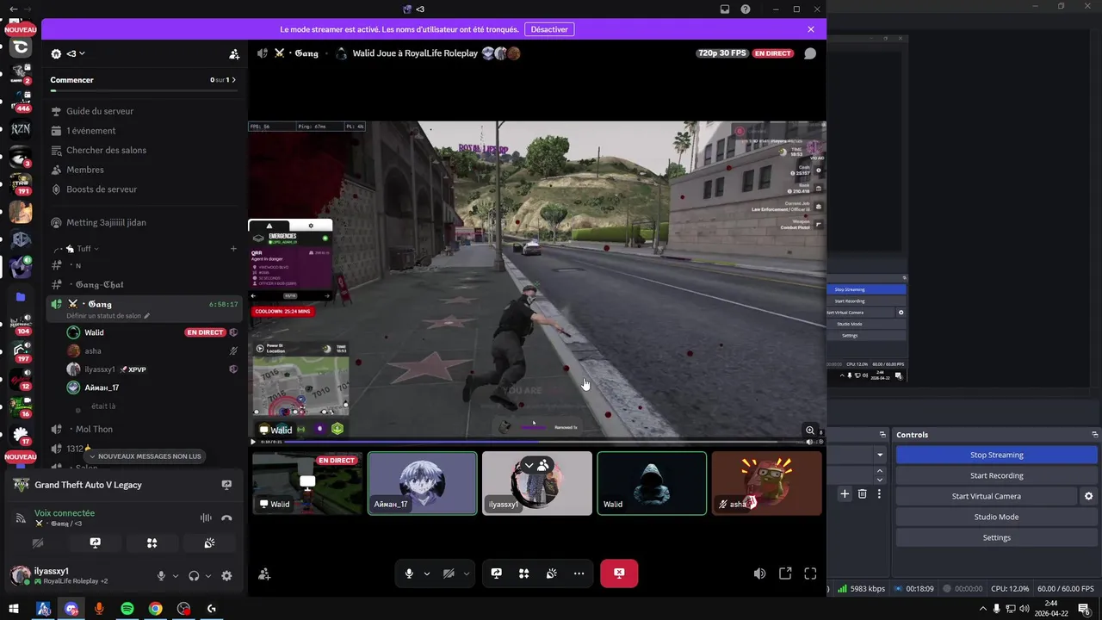The height and width of the screenshot is (620, 1102).
Task: Open more options three dots in call bar
Action: click(x=579, y=573)
